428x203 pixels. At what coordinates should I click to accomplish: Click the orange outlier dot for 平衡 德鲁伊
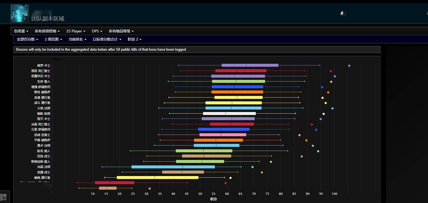click(306, 140)
